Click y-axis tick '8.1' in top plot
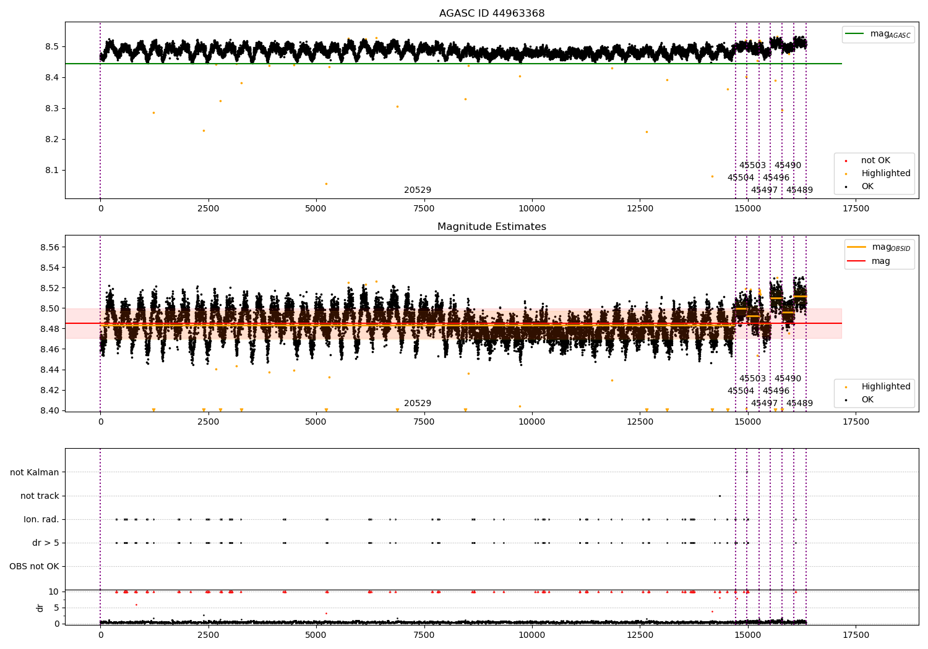 pyautogui.click(x=52, y=170)
